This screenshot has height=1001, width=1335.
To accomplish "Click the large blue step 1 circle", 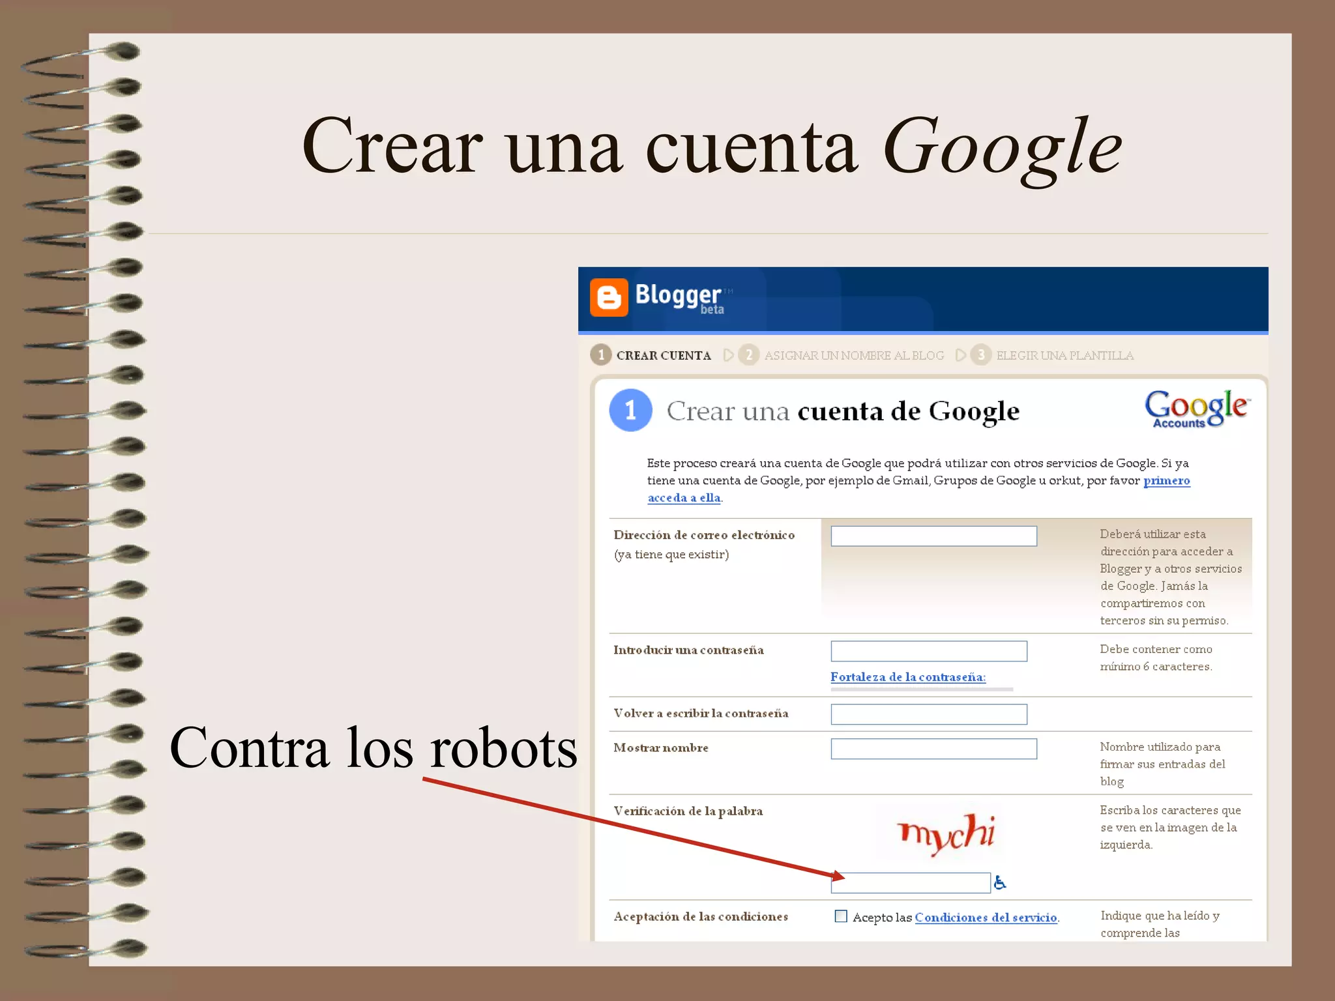I will [630, 410].
